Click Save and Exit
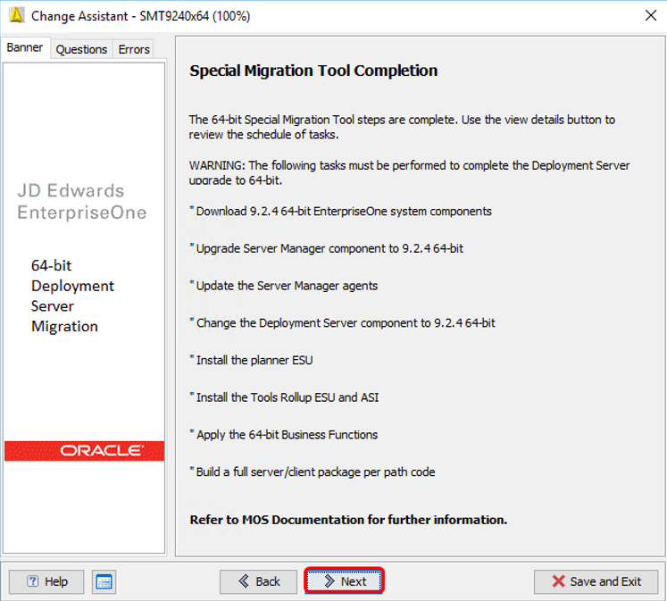Viewport: 667px width, 601px height. (596, 581)
